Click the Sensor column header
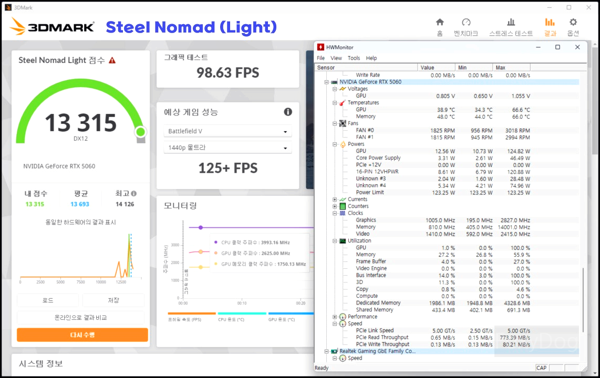600x378 pixels. click(x=366, y=67)
